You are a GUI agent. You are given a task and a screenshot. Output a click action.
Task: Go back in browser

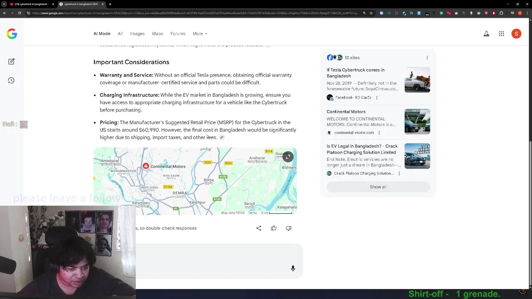pos(4,13)
